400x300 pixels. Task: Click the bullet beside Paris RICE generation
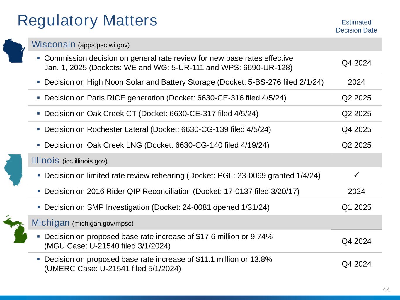tap(38, 98)
